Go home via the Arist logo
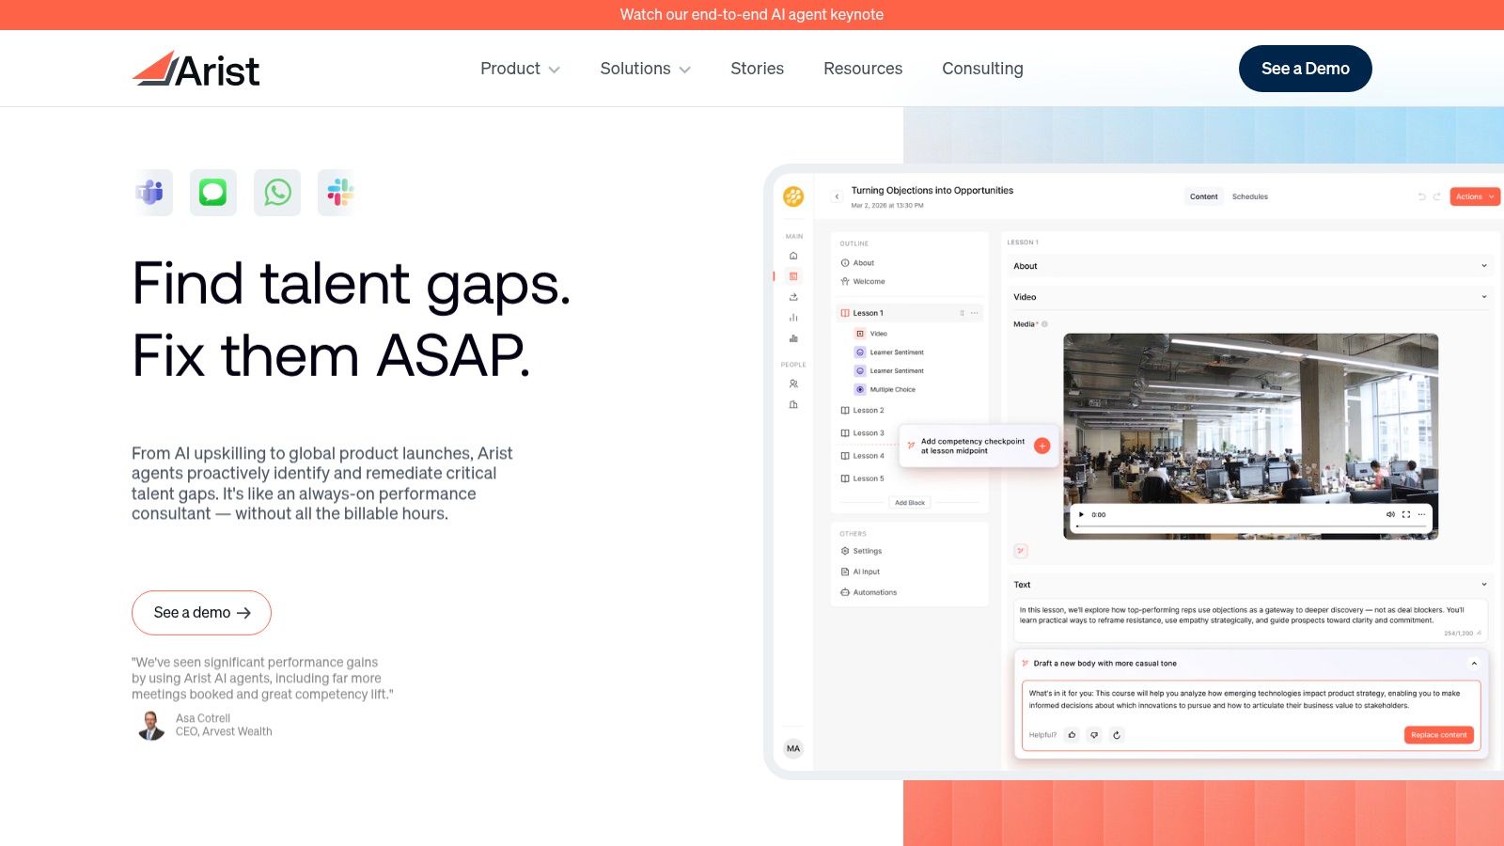The height and width of the screenshot is (846, 1504). (x=196, y=69)
